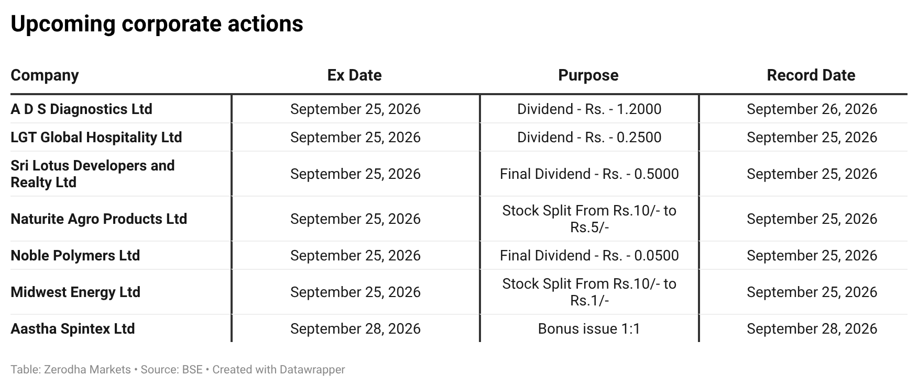Select A D S Diagnostics Ltd row name

coord(81,109)
